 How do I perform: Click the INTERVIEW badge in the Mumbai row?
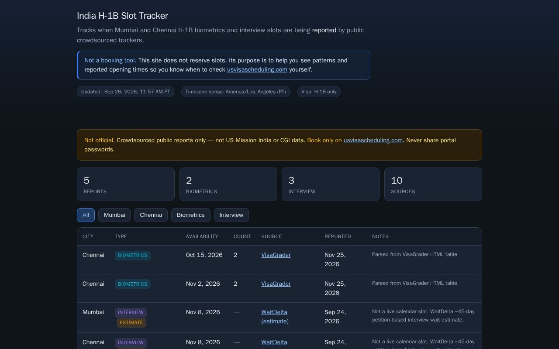(131, 313)
